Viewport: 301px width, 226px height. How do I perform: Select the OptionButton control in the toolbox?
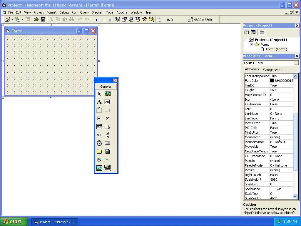[x=108, y=118]
